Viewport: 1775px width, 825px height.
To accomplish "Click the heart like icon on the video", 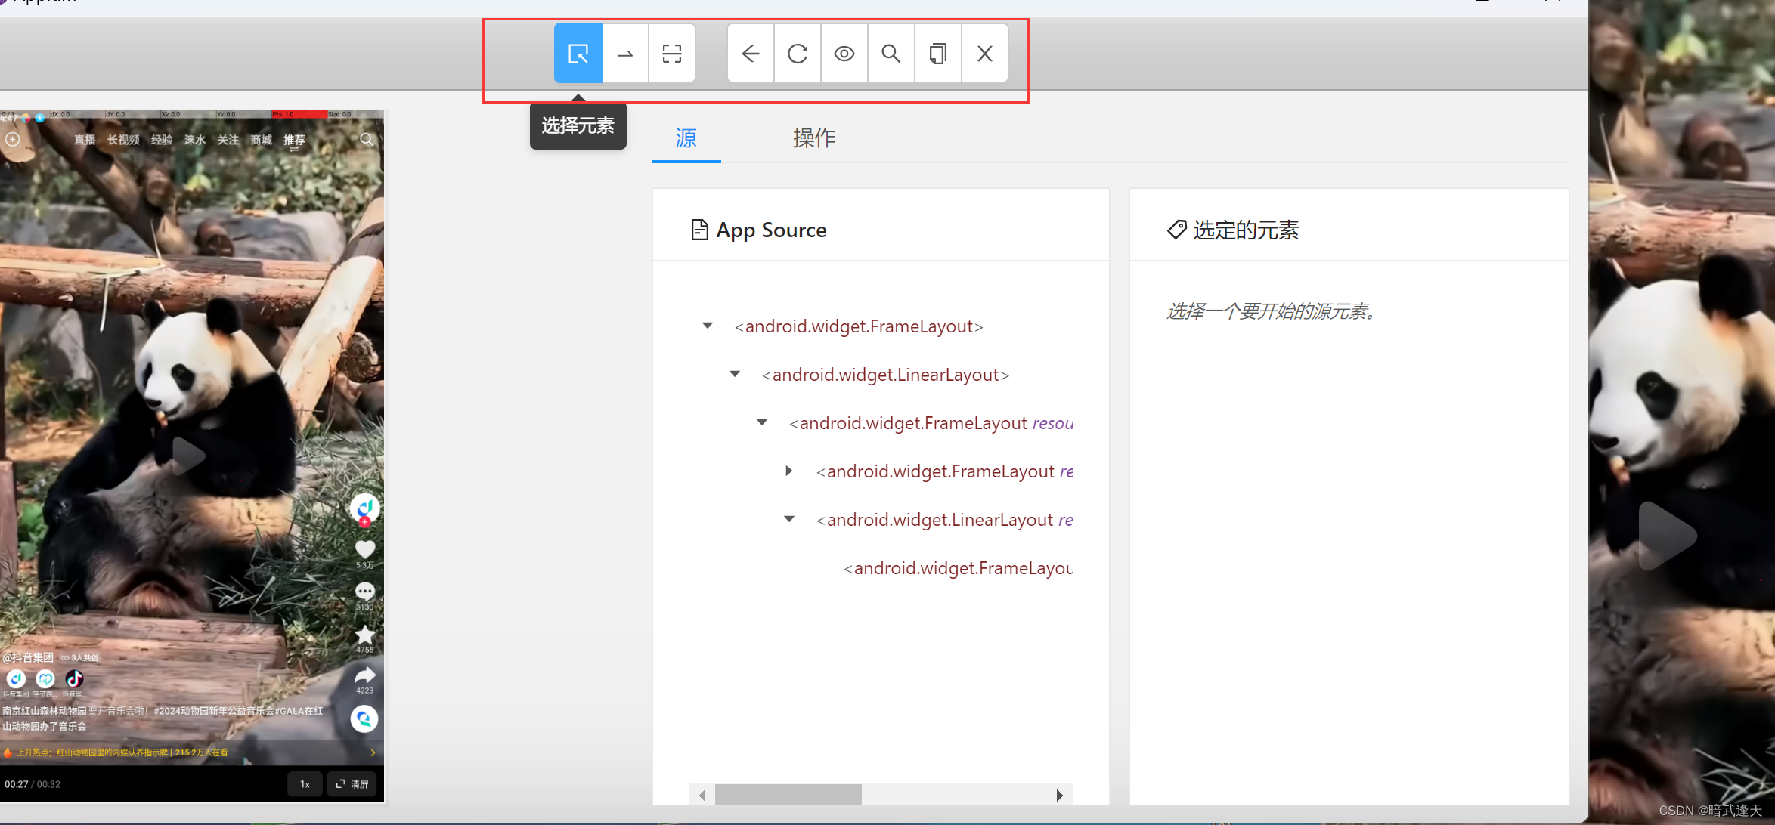I will (364, 549).
